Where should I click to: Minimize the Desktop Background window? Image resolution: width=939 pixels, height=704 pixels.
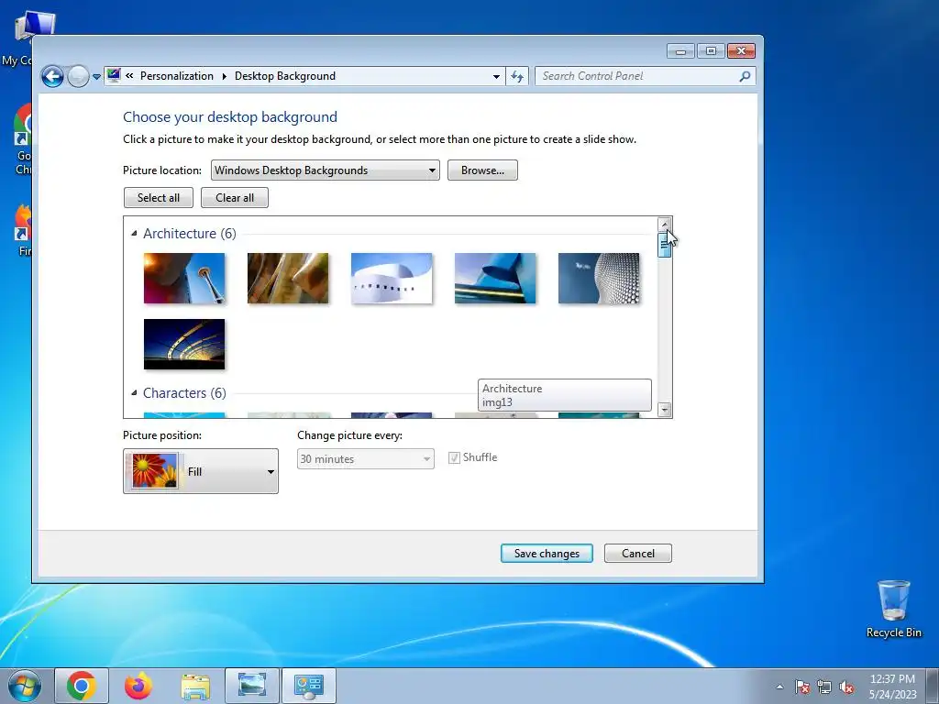680,51
